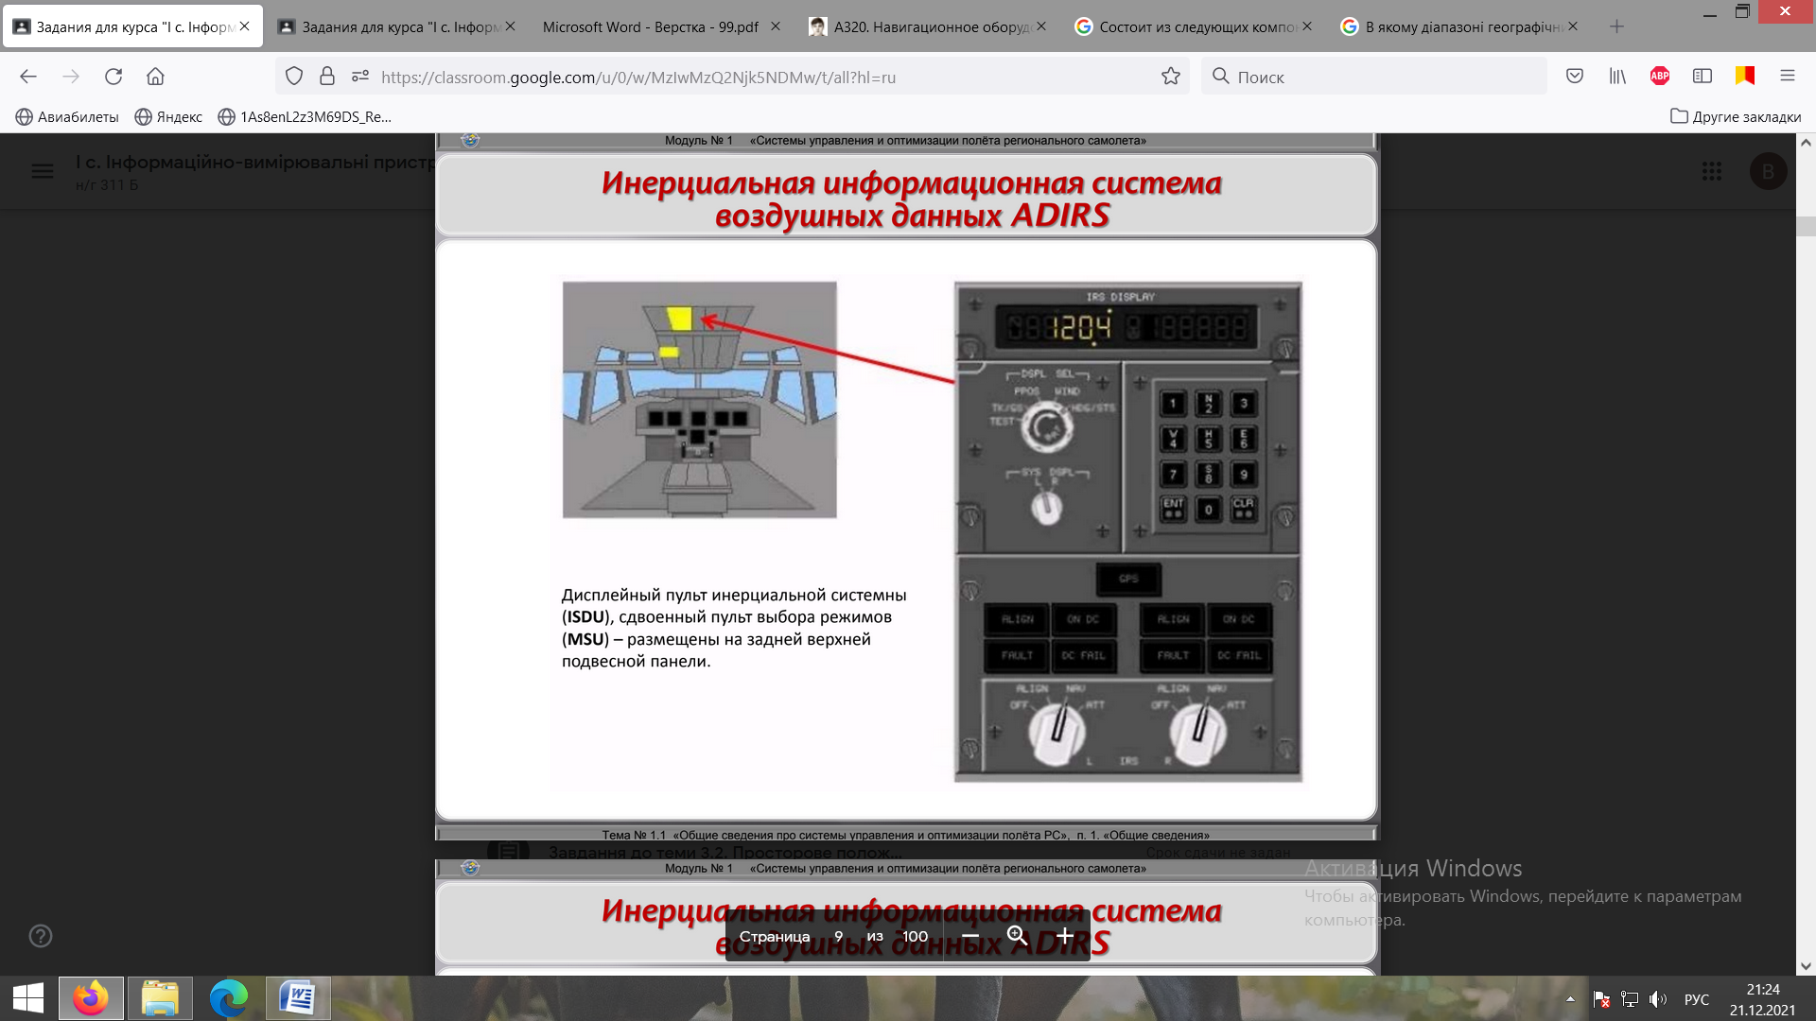Open the Windows Start menu

point(28,998)
